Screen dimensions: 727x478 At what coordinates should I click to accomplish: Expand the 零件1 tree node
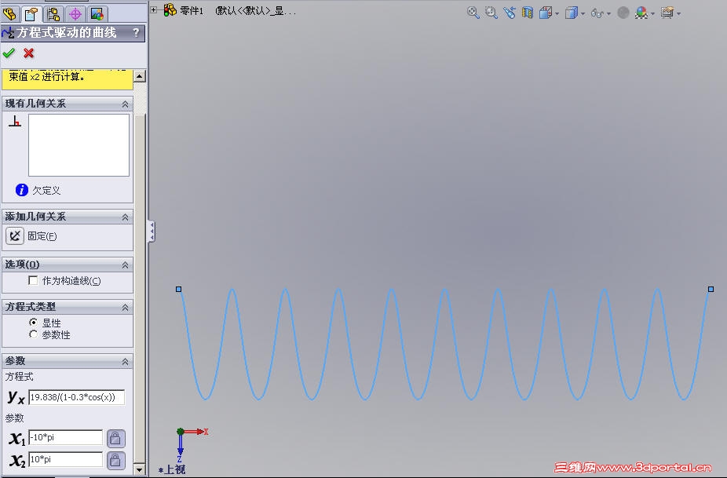point(153,9)
